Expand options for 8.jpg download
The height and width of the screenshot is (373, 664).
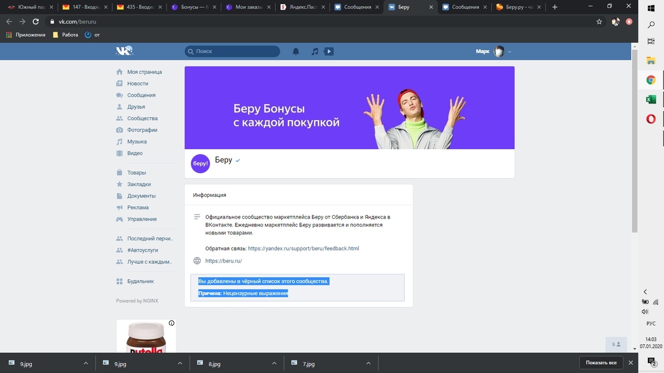tap(274, 364)
